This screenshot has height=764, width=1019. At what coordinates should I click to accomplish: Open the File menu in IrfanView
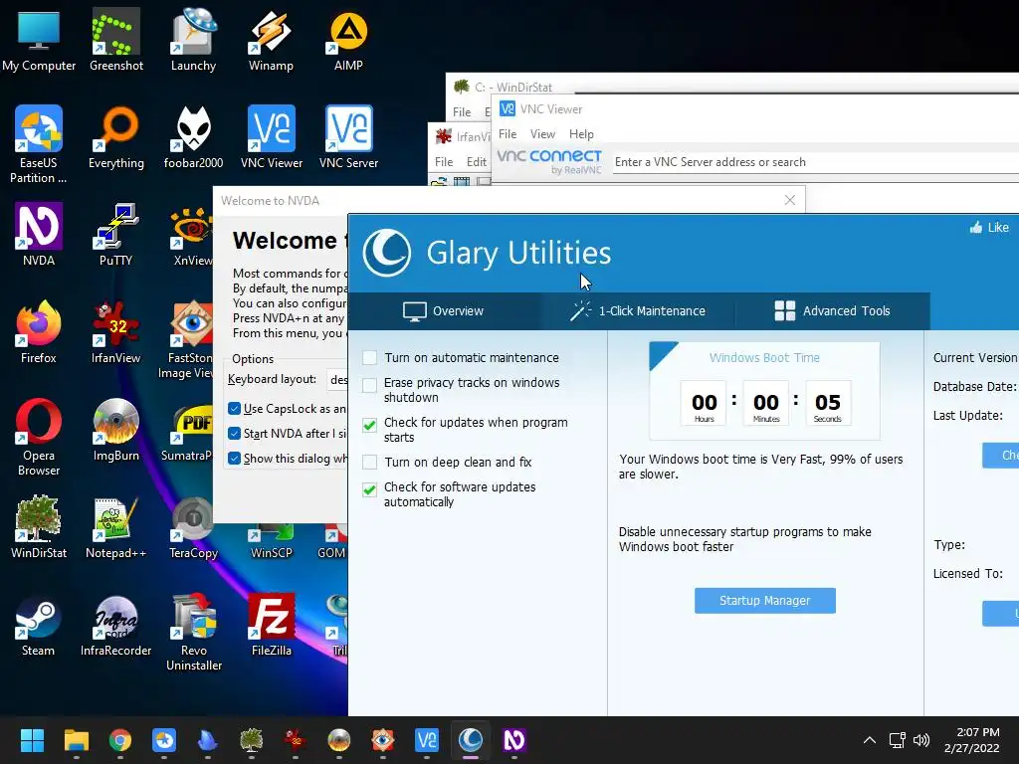pyautogui.click(x=444, y=162)
